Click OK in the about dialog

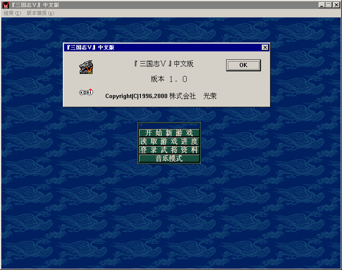pyautogui.click(x=244, y=65)
